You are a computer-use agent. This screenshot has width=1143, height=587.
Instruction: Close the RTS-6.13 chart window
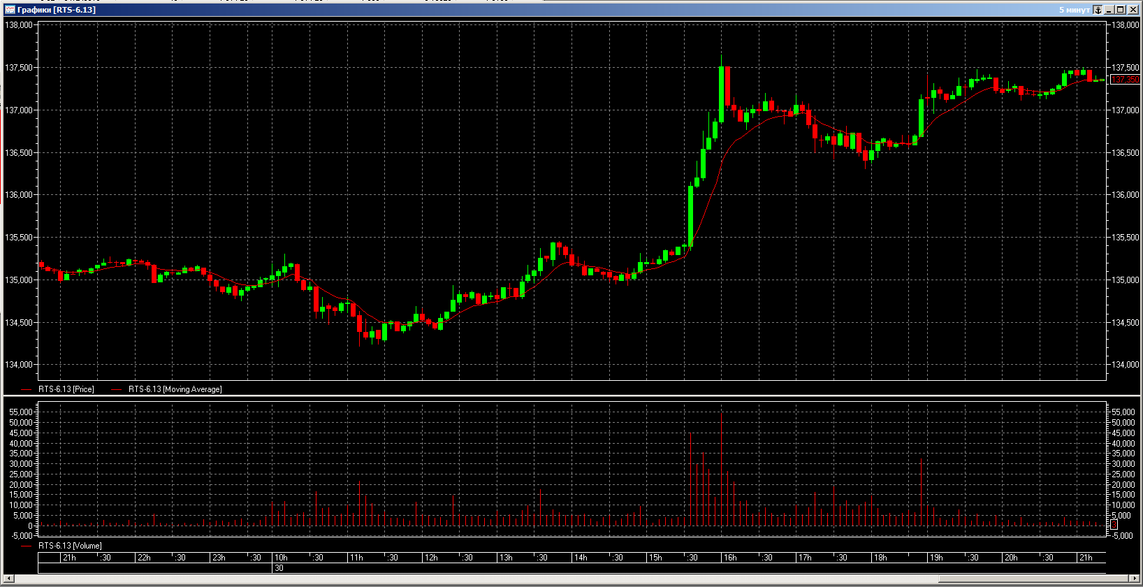(1132, 10)
